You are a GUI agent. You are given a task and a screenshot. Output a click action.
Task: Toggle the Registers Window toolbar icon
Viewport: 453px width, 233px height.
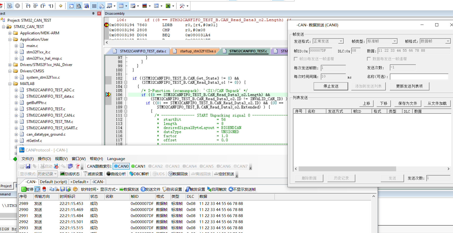94,6
